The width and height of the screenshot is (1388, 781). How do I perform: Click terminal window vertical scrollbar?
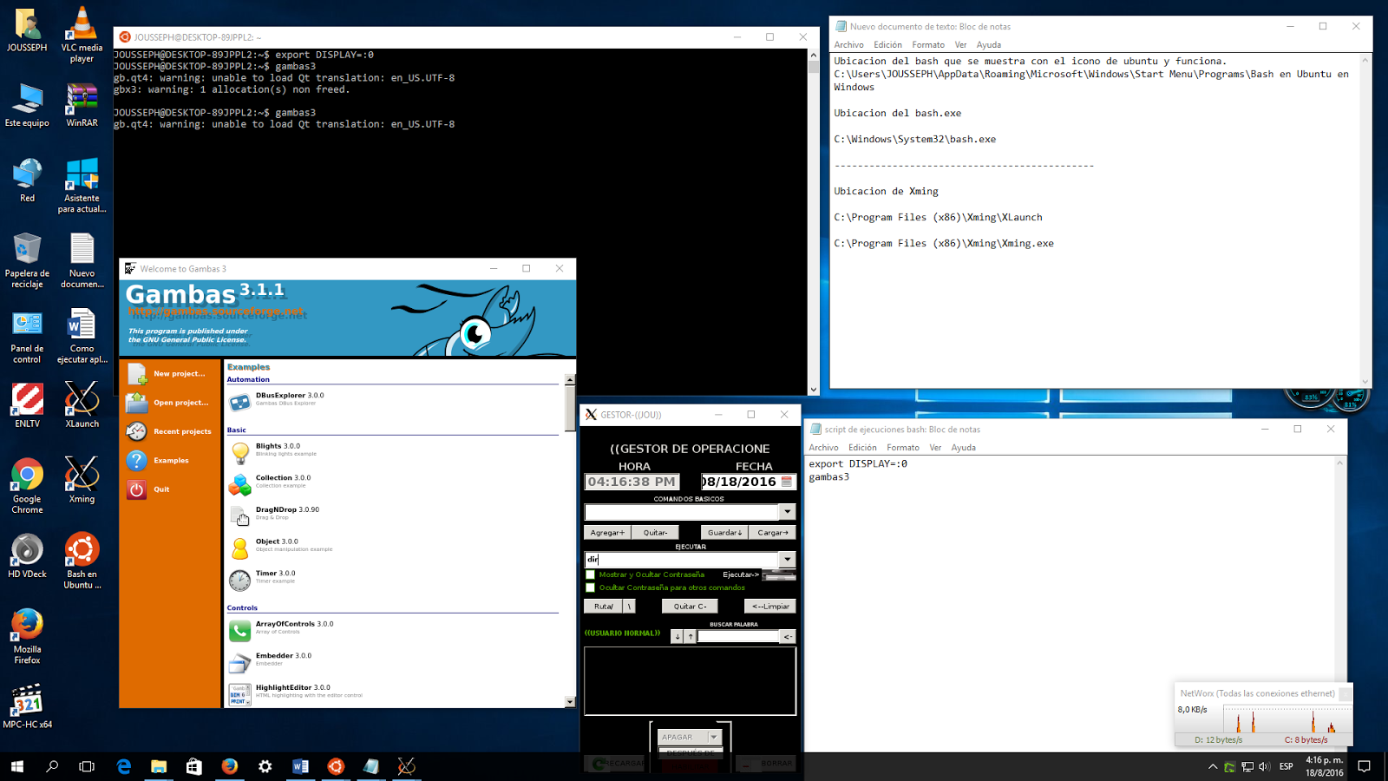813,222
